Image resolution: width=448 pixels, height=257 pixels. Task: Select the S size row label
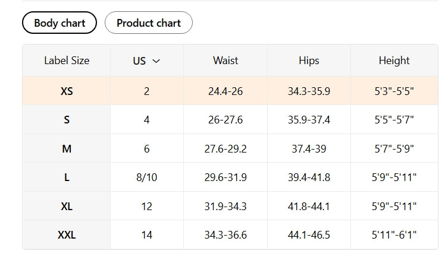pos(67,120)
